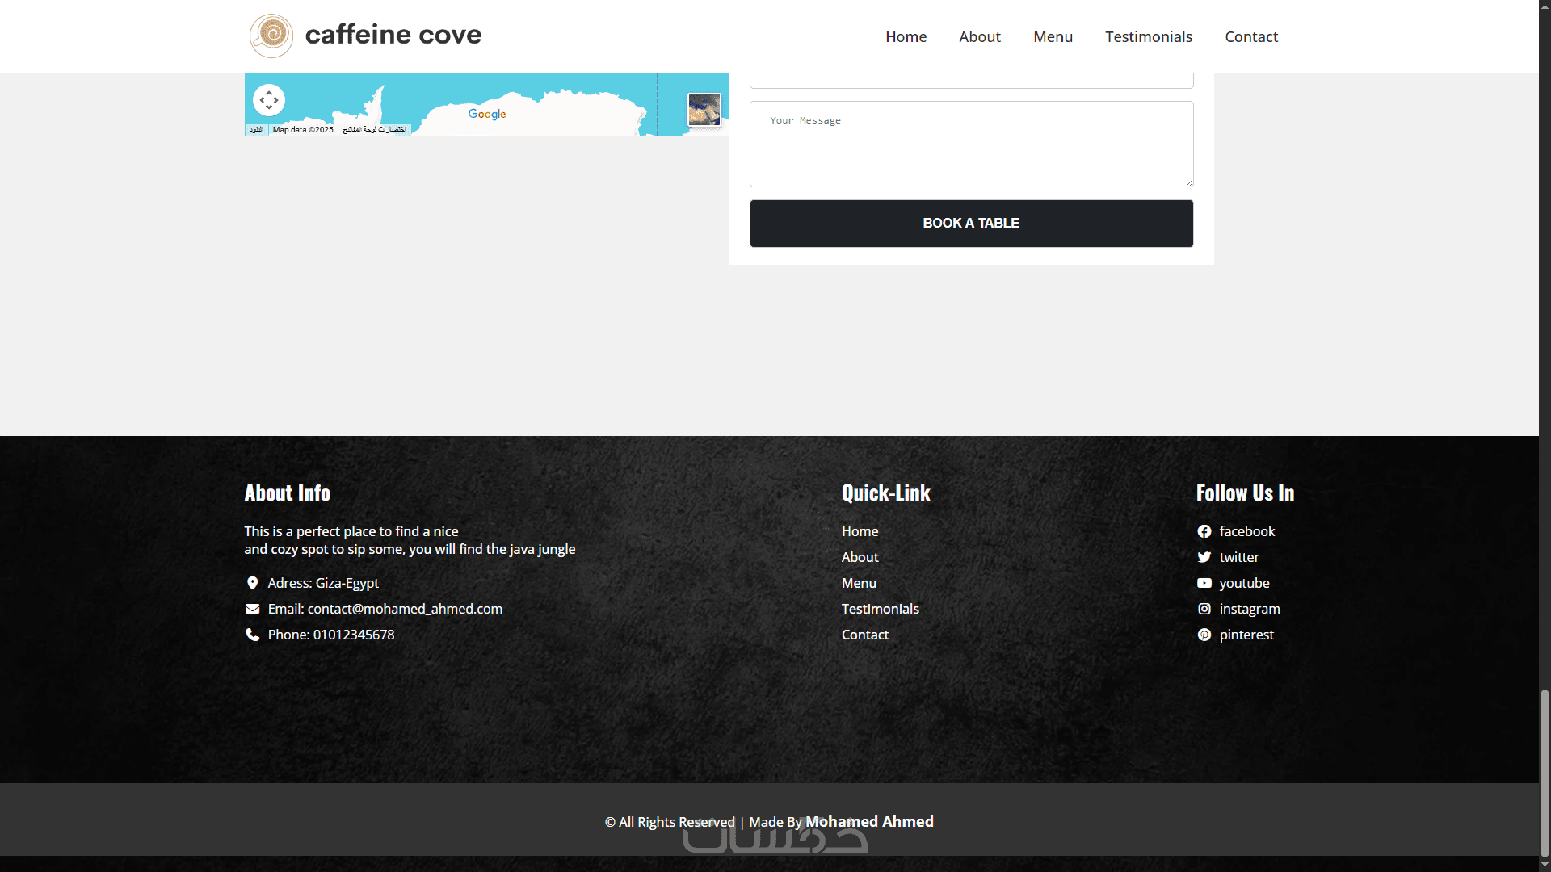Open the About page in navbar
The image size is (1551, 872).
(979, 36)
